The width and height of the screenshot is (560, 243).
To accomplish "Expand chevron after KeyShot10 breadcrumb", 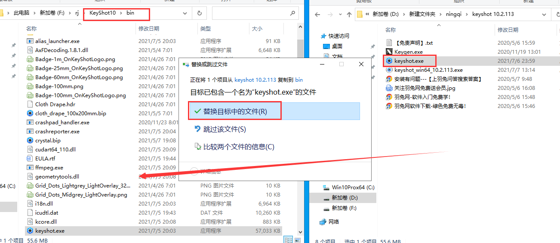I will (121, 13).
